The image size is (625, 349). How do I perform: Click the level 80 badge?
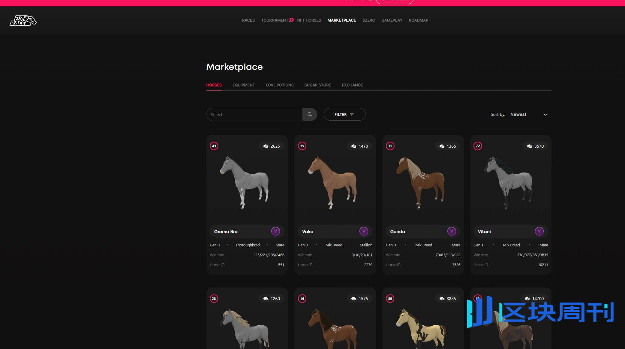pos(390,299)
